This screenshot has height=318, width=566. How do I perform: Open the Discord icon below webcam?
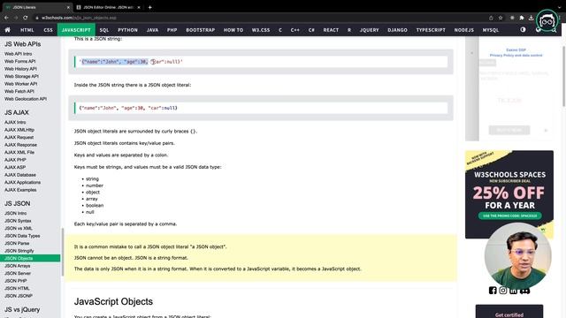(x=524, y=291)
